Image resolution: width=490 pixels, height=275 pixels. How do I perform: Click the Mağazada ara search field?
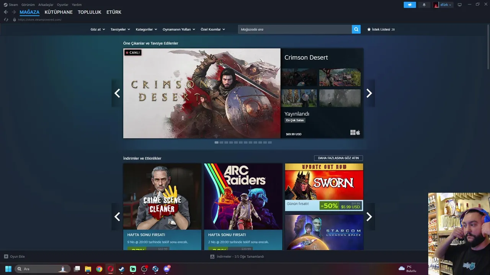click(x=295, y=29)
